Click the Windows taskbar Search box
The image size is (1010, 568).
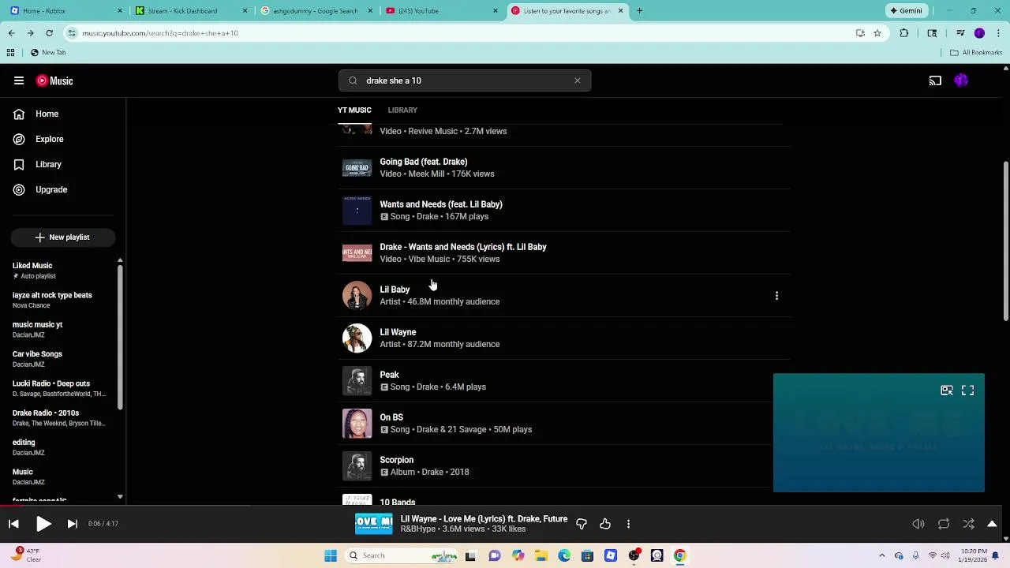402,555
